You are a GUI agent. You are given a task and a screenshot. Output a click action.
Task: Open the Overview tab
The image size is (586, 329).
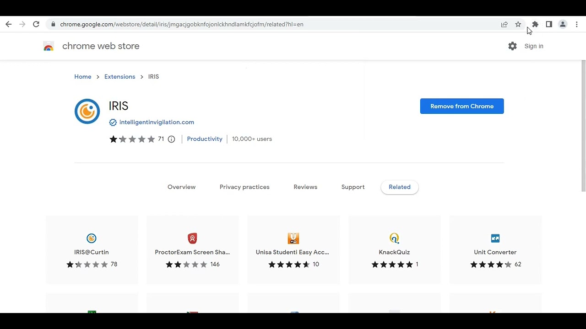click(181, 187)
